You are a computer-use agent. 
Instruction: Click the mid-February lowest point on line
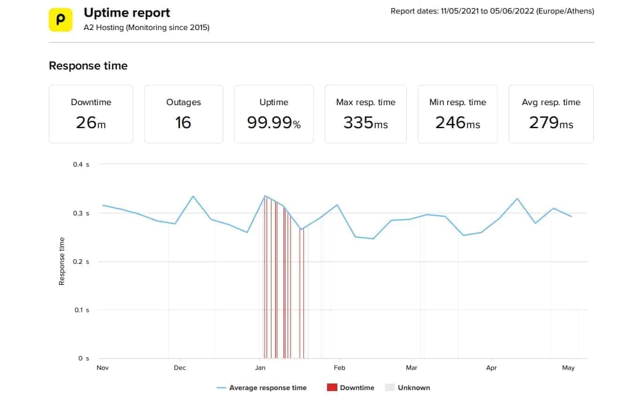point(373,239)
